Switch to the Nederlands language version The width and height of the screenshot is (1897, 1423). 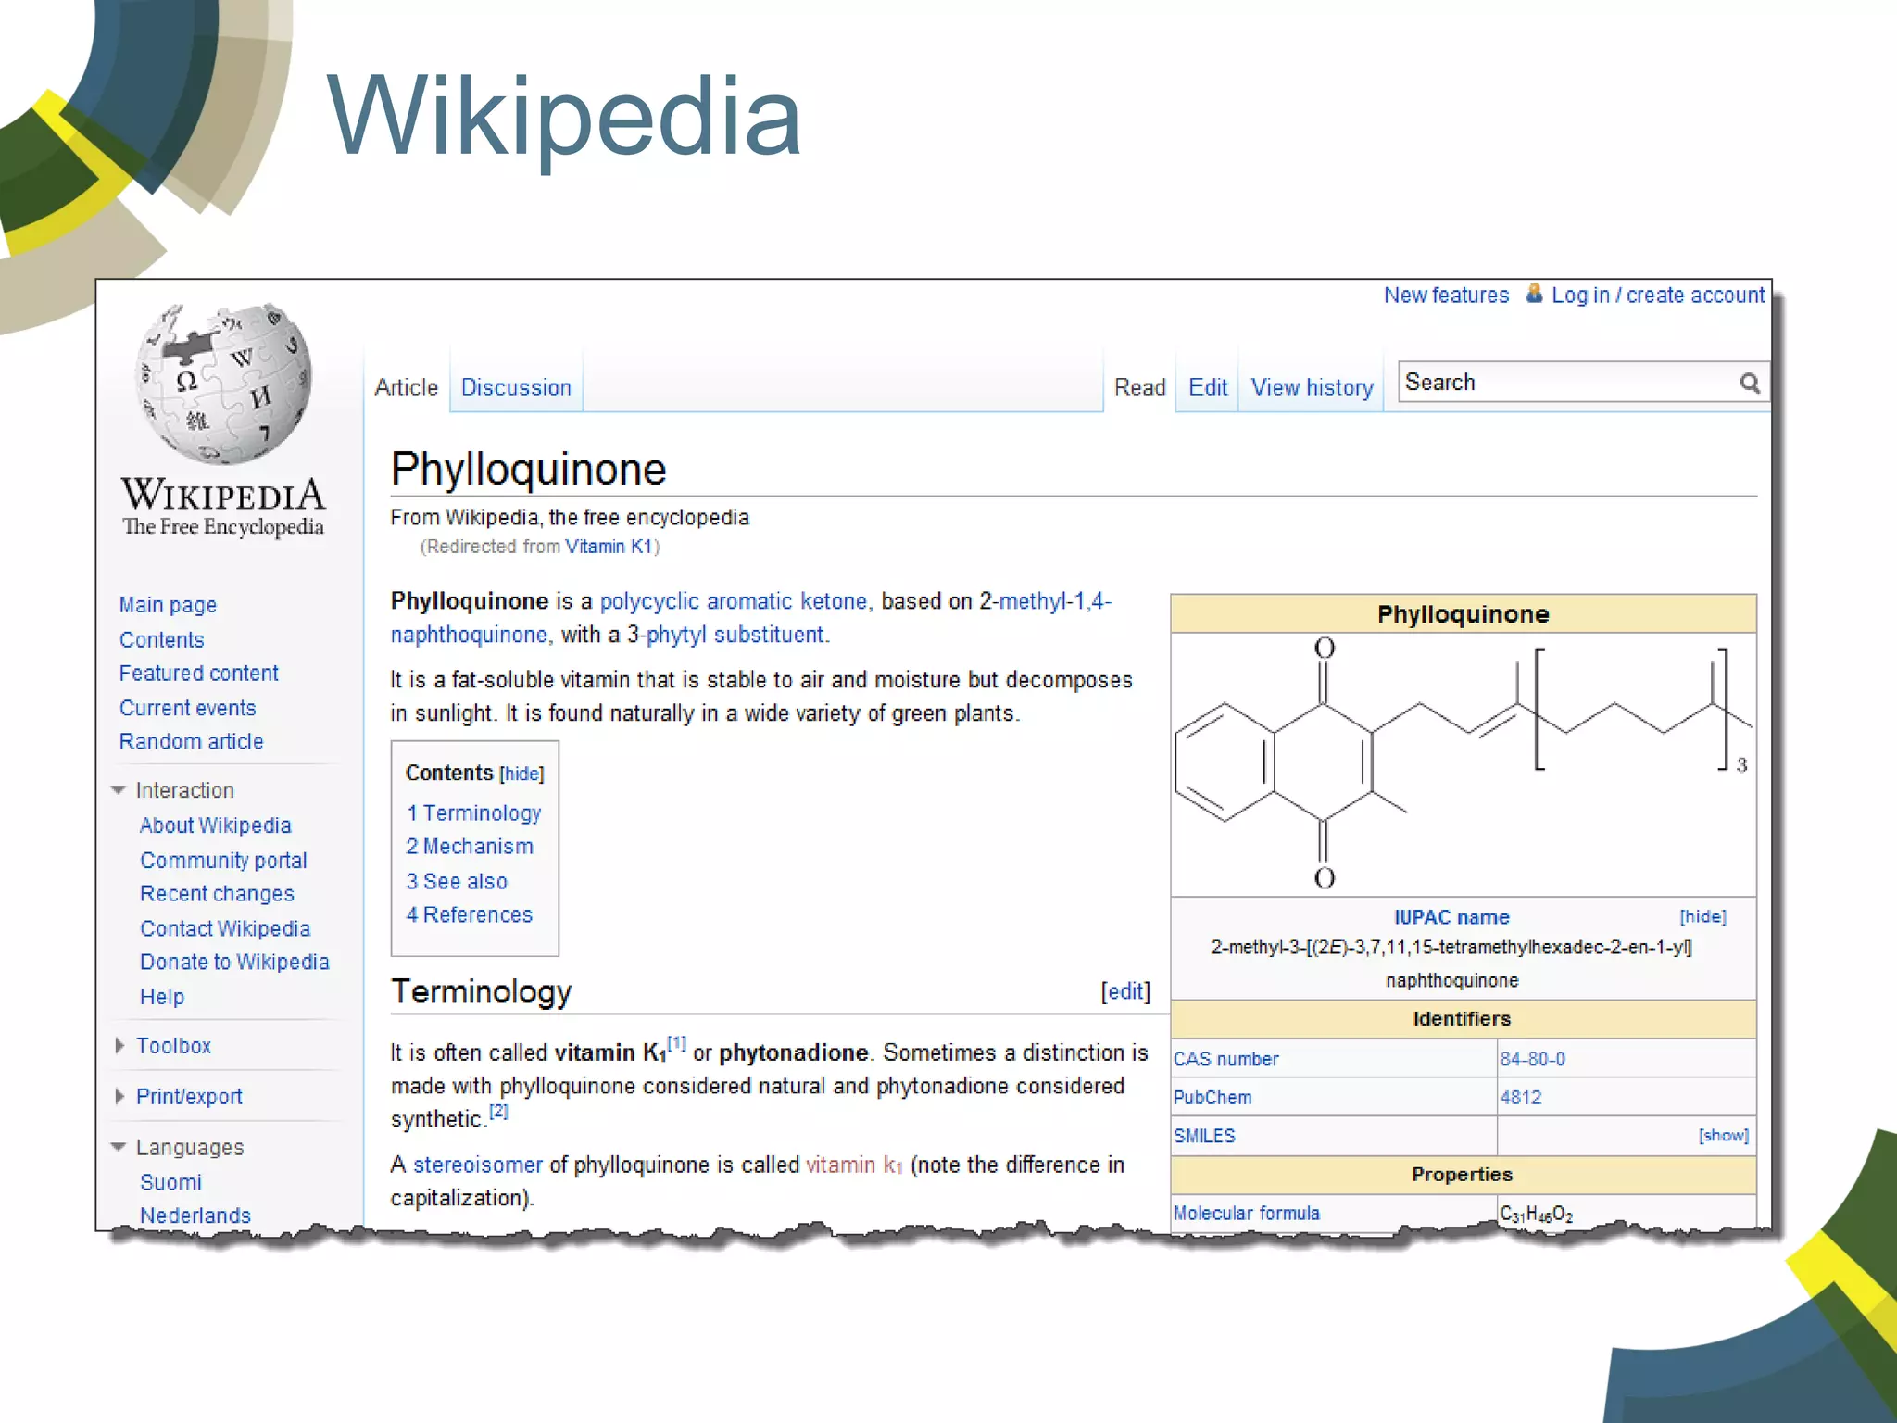[195, 1215]
